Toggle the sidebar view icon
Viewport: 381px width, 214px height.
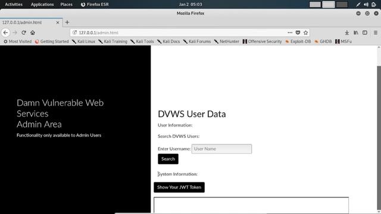(365, 33)
